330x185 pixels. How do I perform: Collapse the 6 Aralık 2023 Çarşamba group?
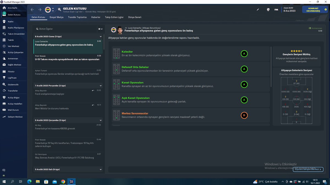click(101, 120)
